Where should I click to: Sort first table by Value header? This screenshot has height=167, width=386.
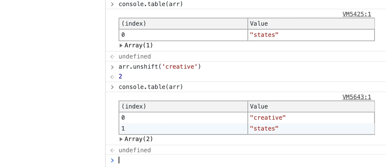tap(311, 24)
